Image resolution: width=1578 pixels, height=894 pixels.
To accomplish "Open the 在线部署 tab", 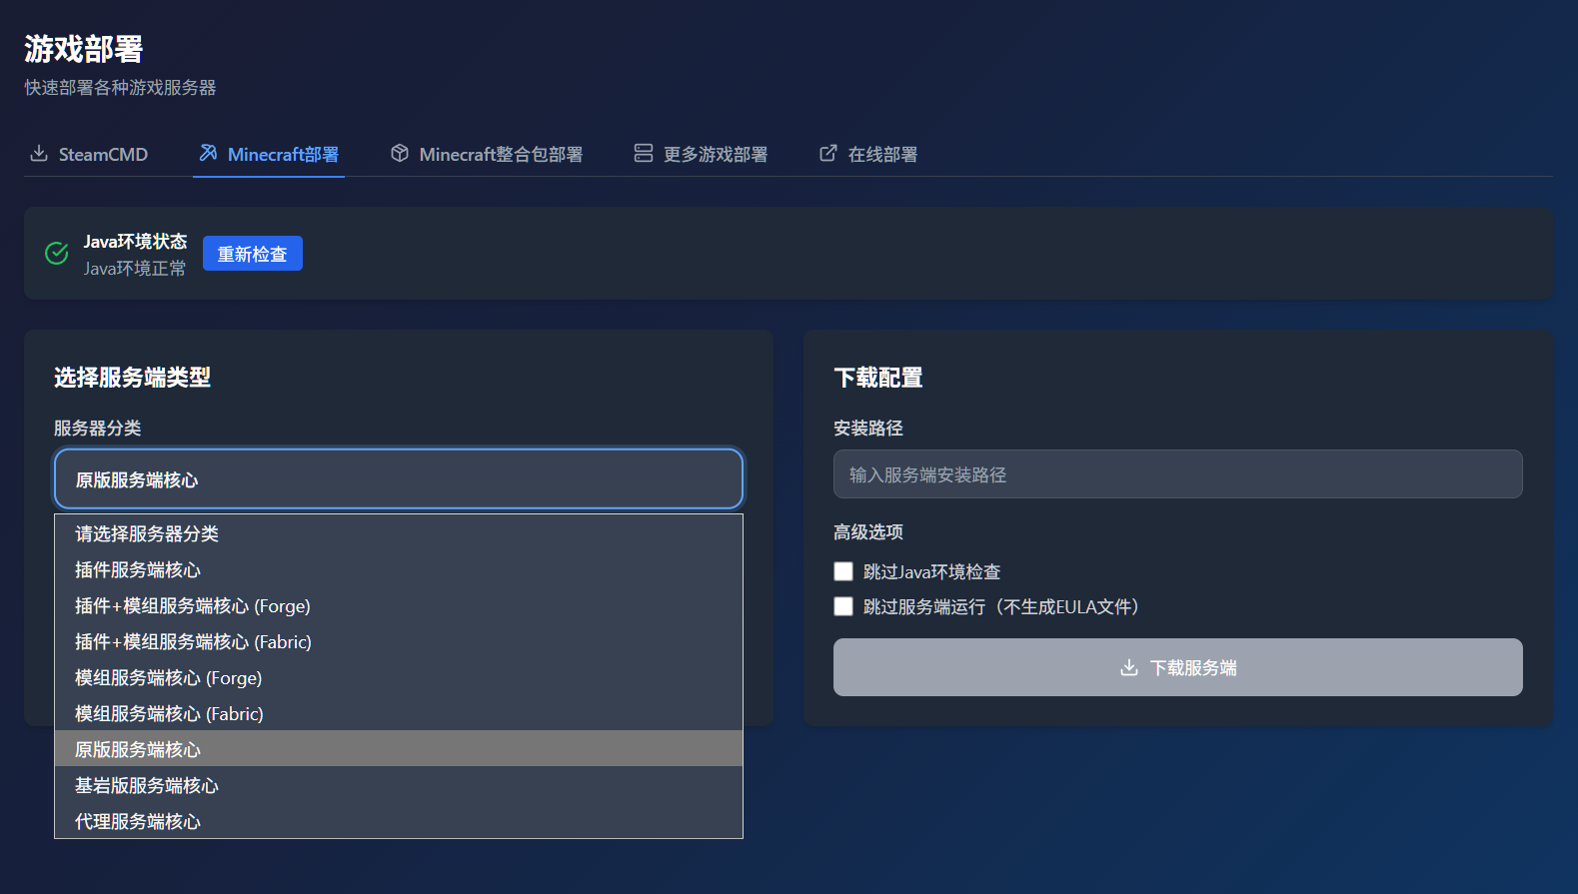I will 868,154.
